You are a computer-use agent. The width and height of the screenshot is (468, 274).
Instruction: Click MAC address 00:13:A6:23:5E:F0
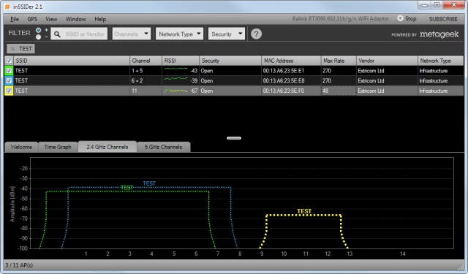coord(283,91)
